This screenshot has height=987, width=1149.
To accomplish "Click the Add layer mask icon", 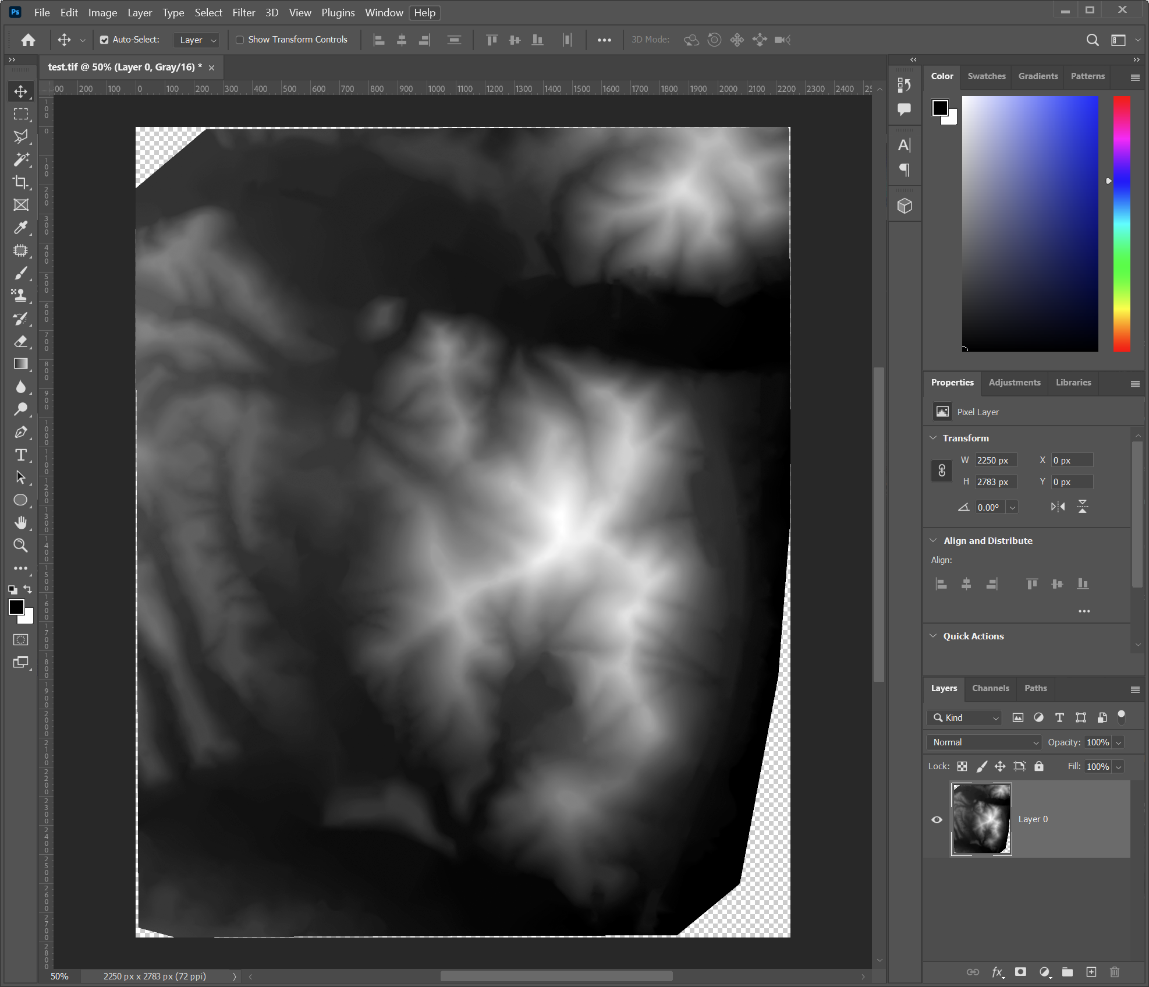I will [1020, 972].
